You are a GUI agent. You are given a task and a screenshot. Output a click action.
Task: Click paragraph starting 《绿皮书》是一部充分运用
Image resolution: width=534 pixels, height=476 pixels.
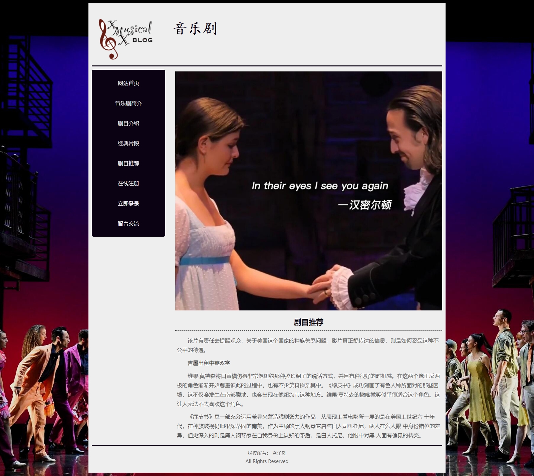tap(308, 426)
